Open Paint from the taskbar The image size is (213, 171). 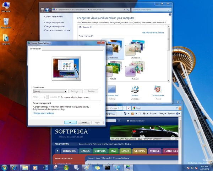click(x=87, y=167)
